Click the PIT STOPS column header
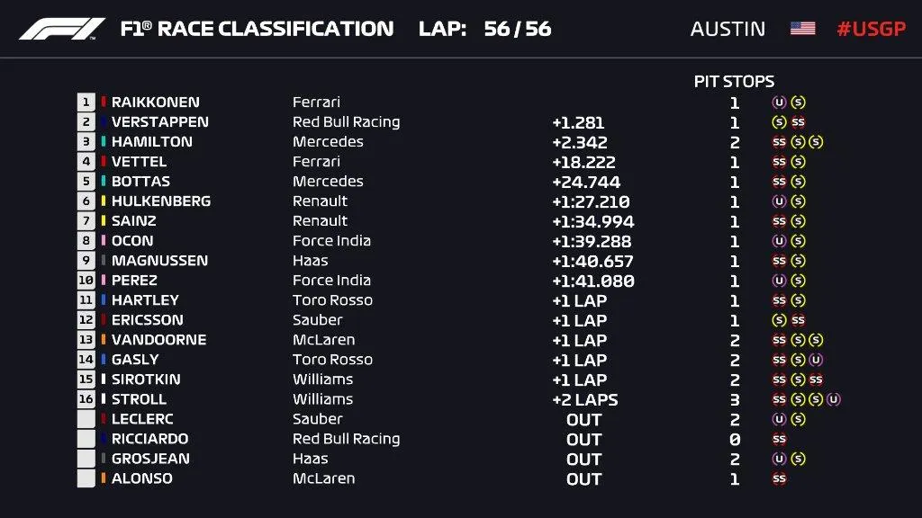The height and width of the screenshot is (518, 922). 734,81
